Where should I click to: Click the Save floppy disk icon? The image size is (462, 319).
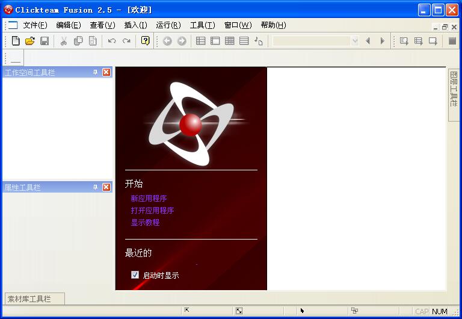coord(45,41)
